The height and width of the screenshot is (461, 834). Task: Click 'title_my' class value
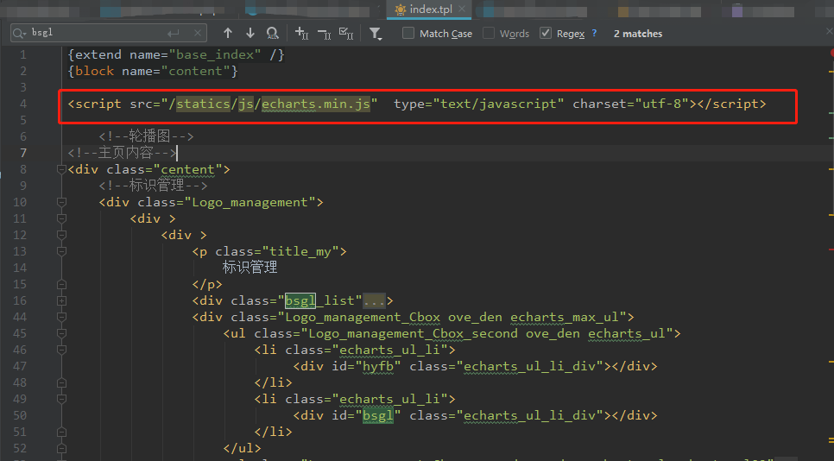point(300,251)
